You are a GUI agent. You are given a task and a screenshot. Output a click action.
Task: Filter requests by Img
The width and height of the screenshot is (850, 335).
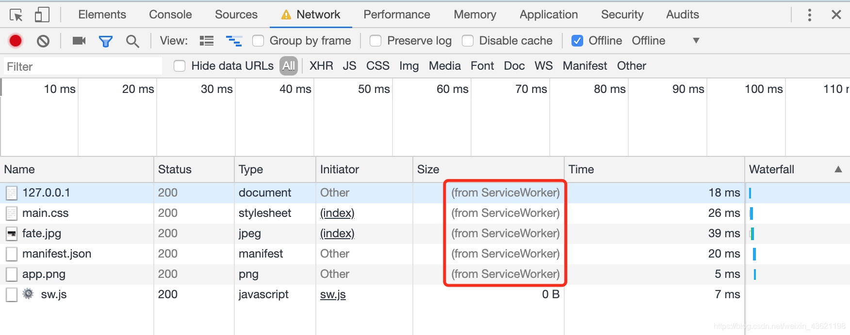click(x=409, y=66)
